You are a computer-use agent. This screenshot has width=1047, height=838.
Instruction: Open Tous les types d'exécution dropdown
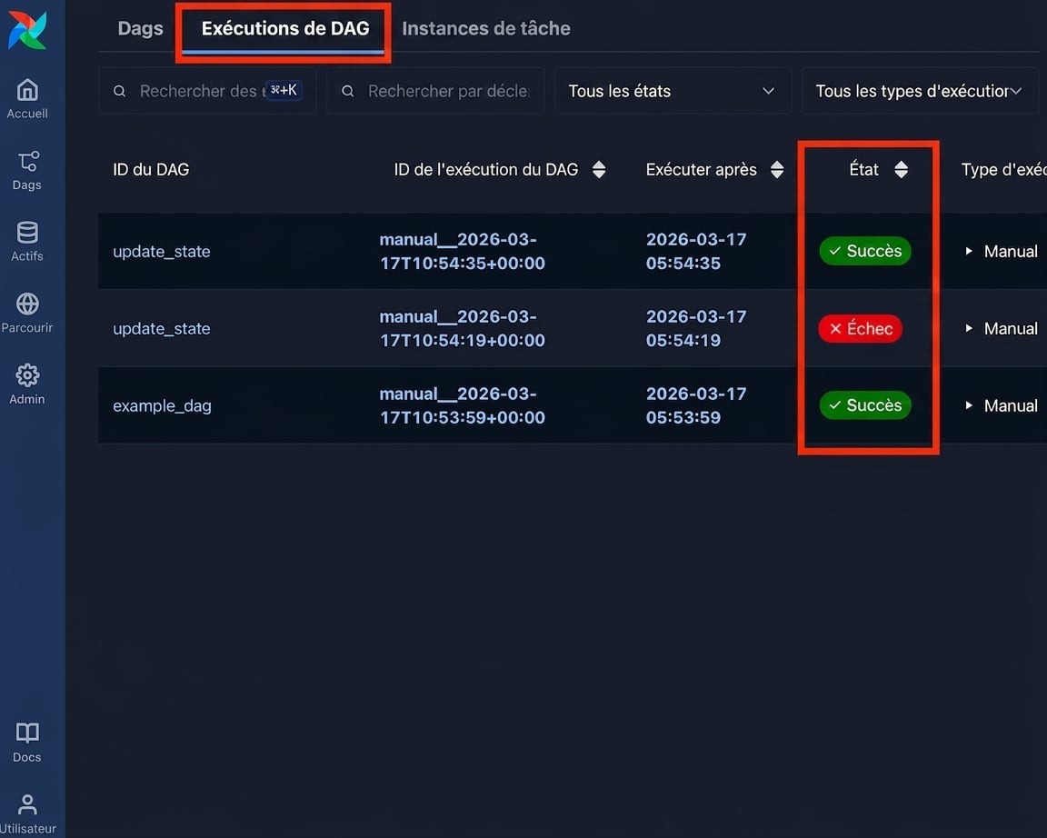click(x=920, y=91)
